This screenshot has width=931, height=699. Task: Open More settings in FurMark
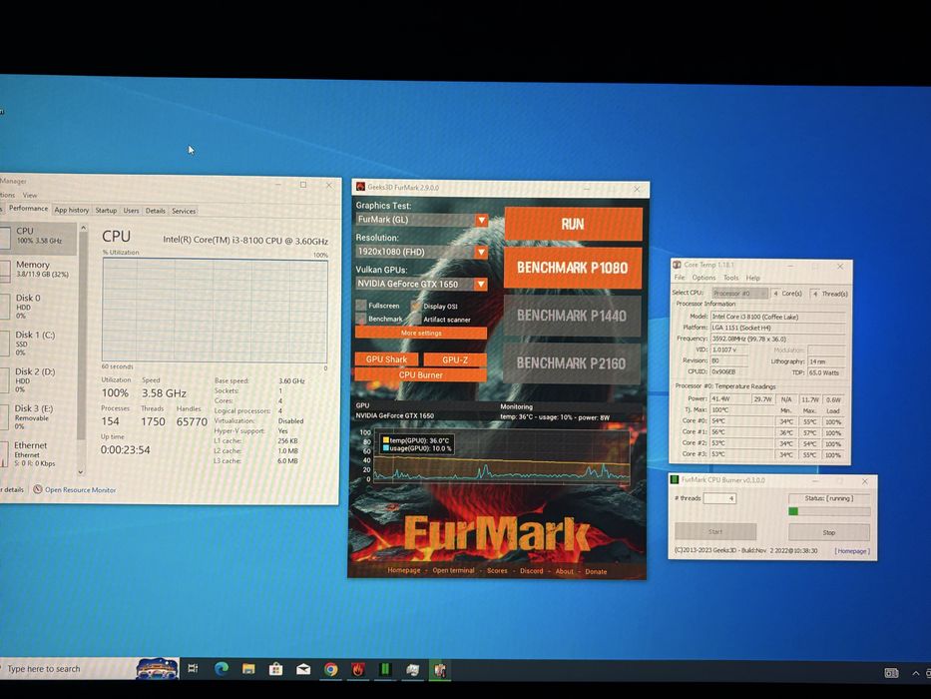click(420, 333)
